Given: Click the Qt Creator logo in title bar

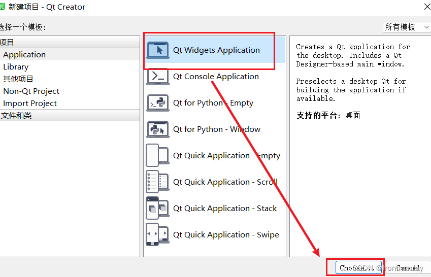Looking at the screenshot, I should click(x=2, y=7).
